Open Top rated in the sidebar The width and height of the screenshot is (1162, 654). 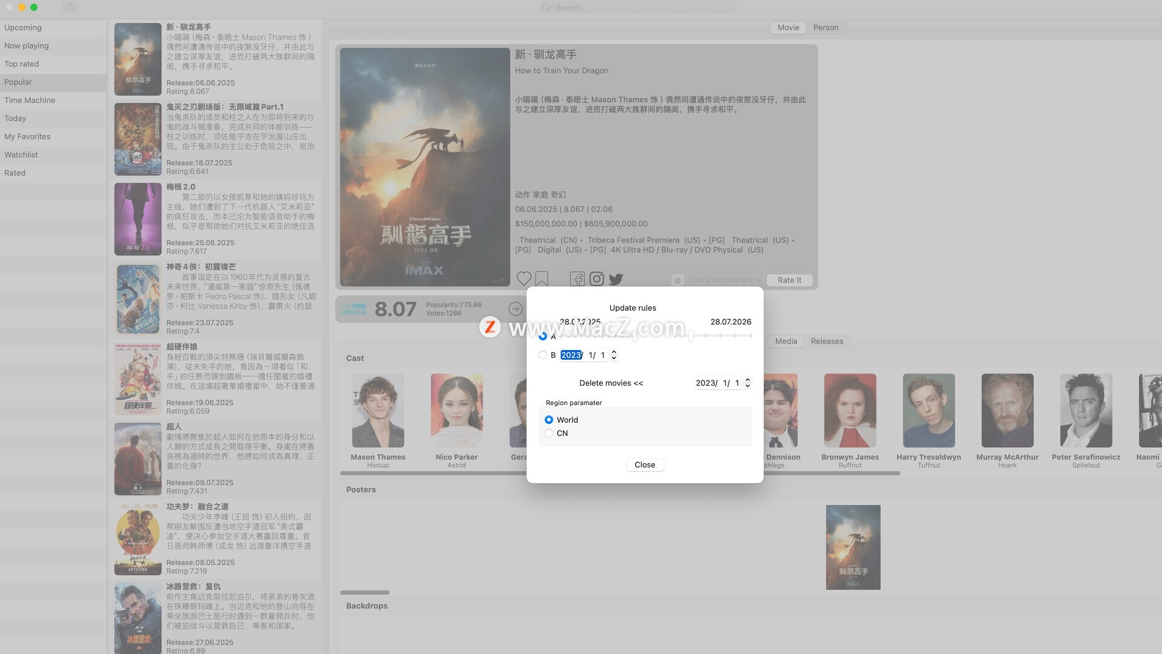coord(53,64)
